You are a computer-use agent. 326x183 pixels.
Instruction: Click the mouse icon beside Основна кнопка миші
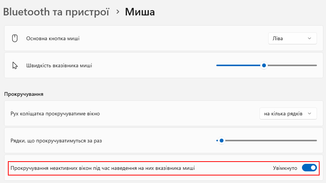click(15, 38)
